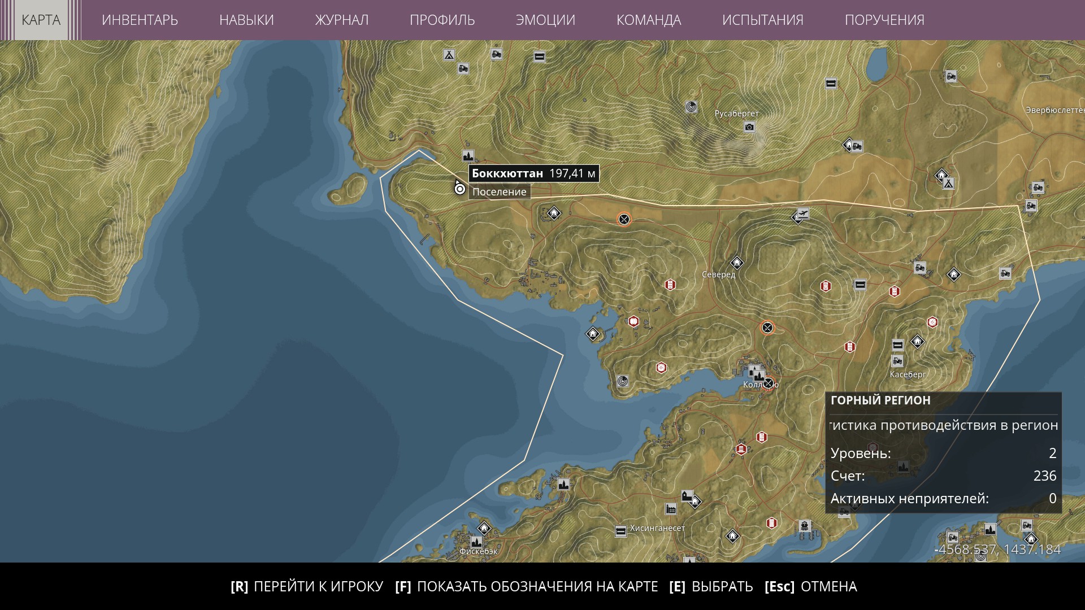Click the Уровень value row
This screenshot has width=1085, height=610.
coord(944,453)
